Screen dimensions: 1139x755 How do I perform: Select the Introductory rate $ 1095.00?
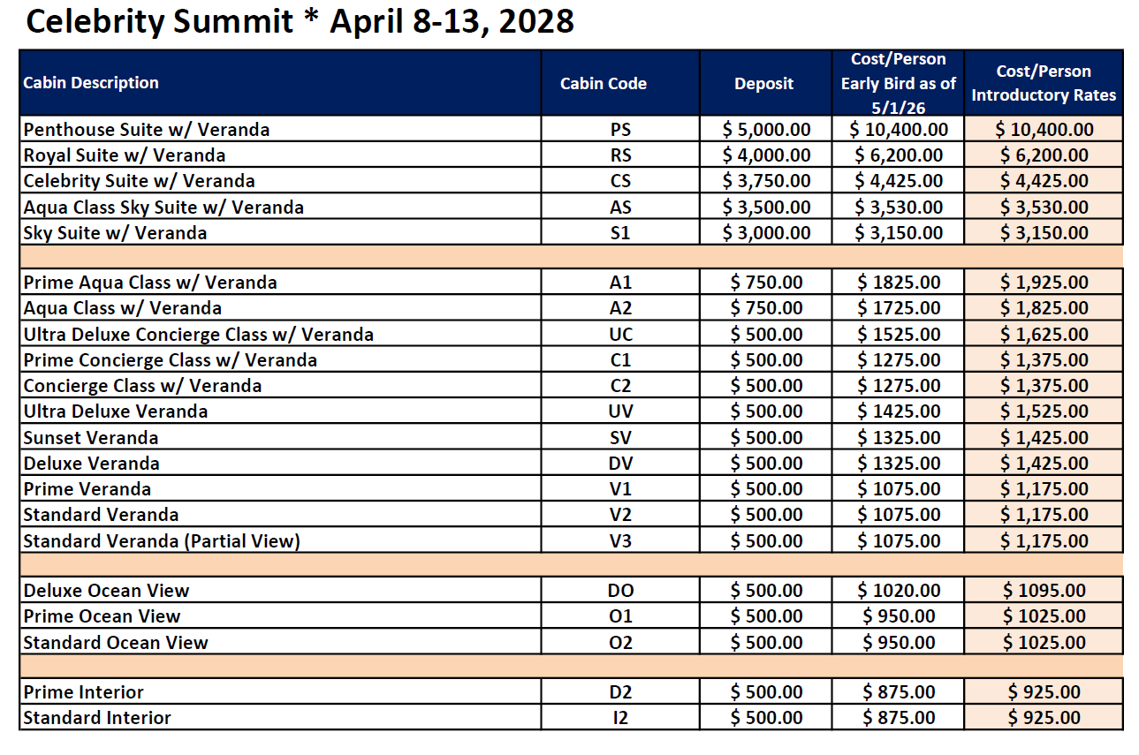[1044, 591]
